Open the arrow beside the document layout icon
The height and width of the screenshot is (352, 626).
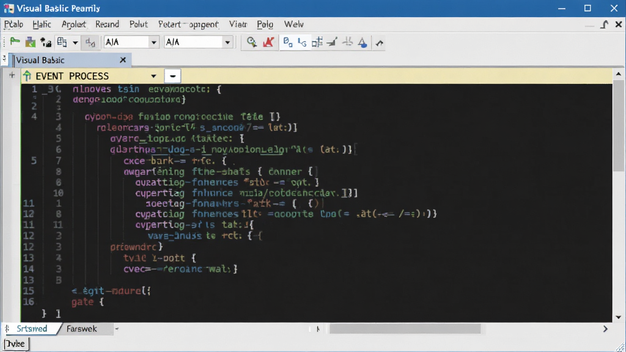pyautogui.click(x=75, y=42)
